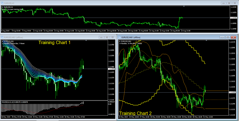This screenshot has width=239, height=121.
Task: Maximize the Training Chart 1 window
Action: tap(107, 37)
